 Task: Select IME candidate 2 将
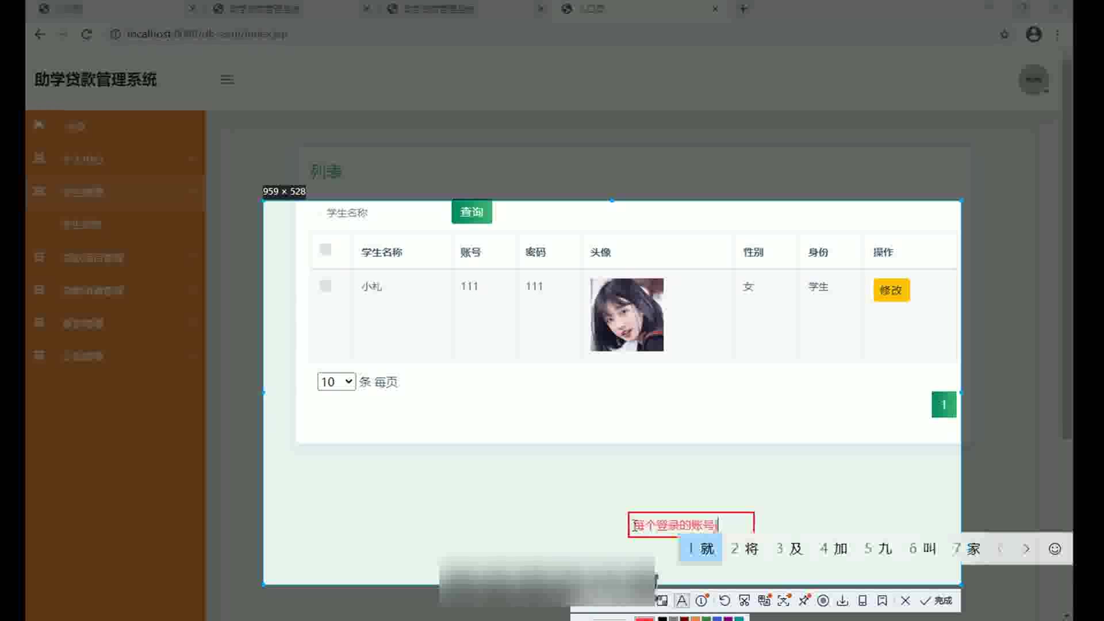coord(745,549)
